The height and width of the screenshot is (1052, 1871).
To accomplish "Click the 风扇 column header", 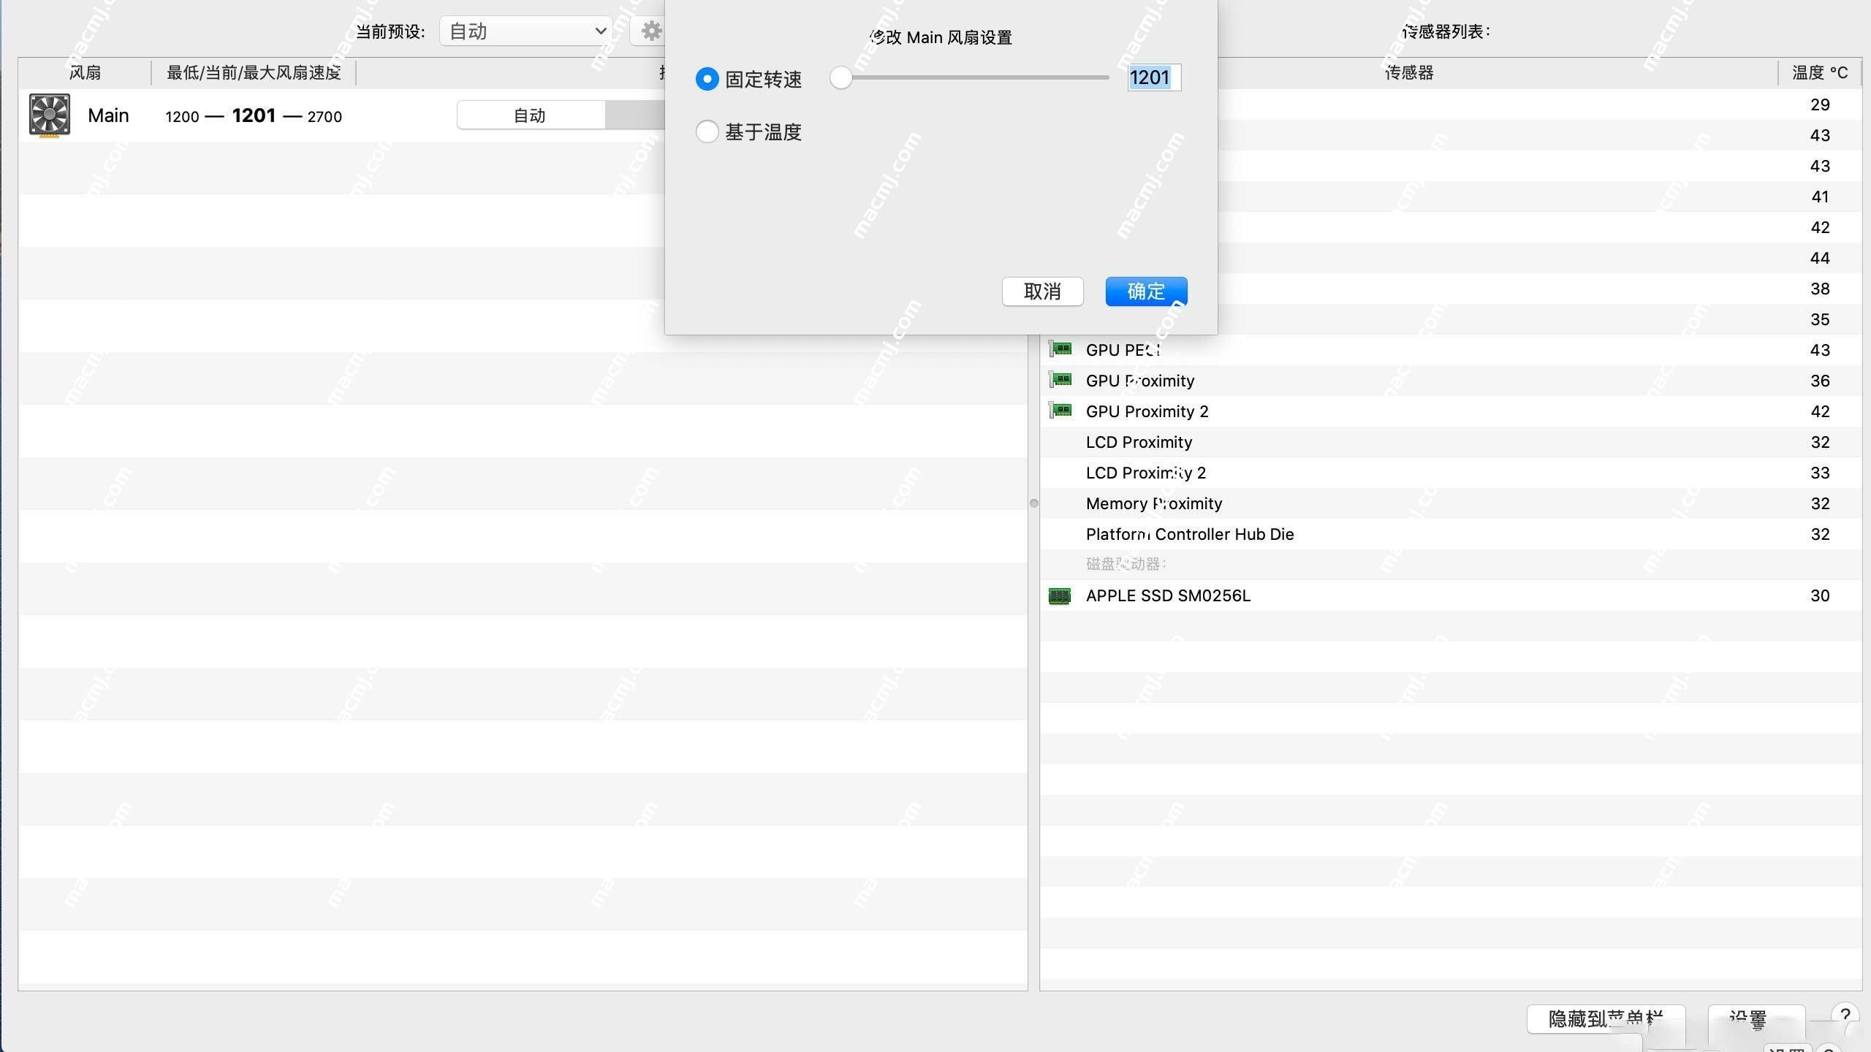I will tap(85, 73).
